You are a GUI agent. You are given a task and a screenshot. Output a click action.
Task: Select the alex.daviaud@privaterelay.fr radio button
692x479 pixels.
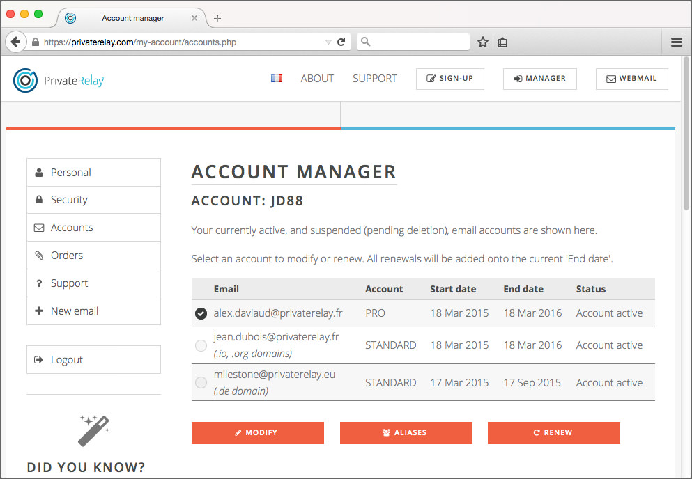tap(201, 313)
